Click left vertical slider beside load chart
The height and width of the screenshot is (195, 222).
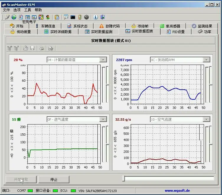[x=104, y=84]
